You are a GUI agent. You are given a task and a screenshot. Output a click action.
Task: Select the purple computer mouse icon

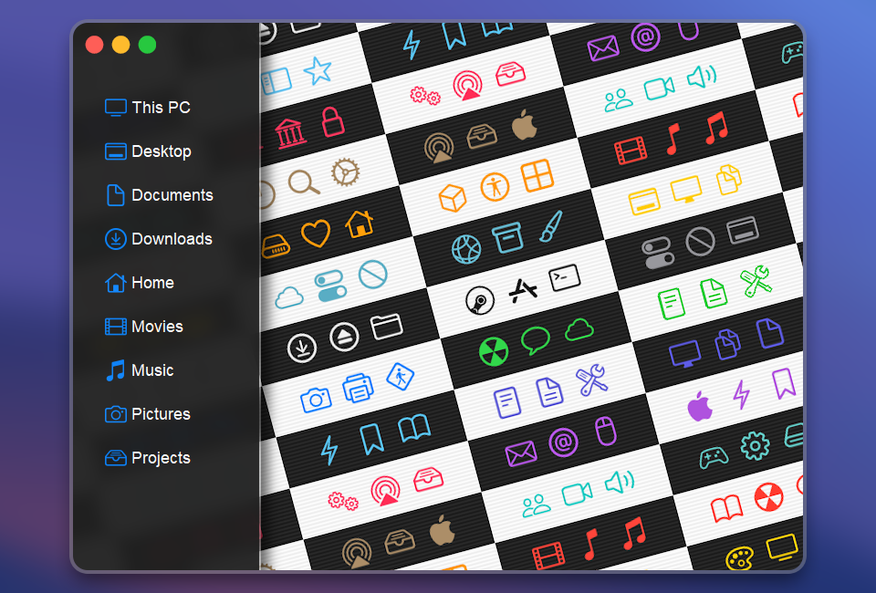[606, 432]
